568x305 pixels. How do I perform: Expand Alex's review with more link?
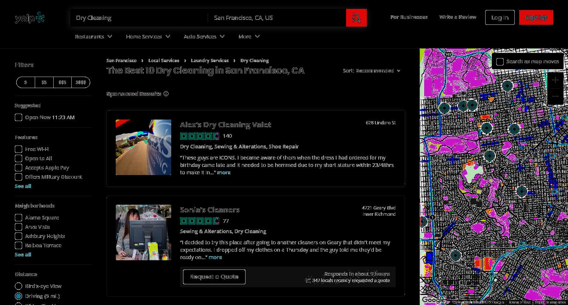point(224,172)
